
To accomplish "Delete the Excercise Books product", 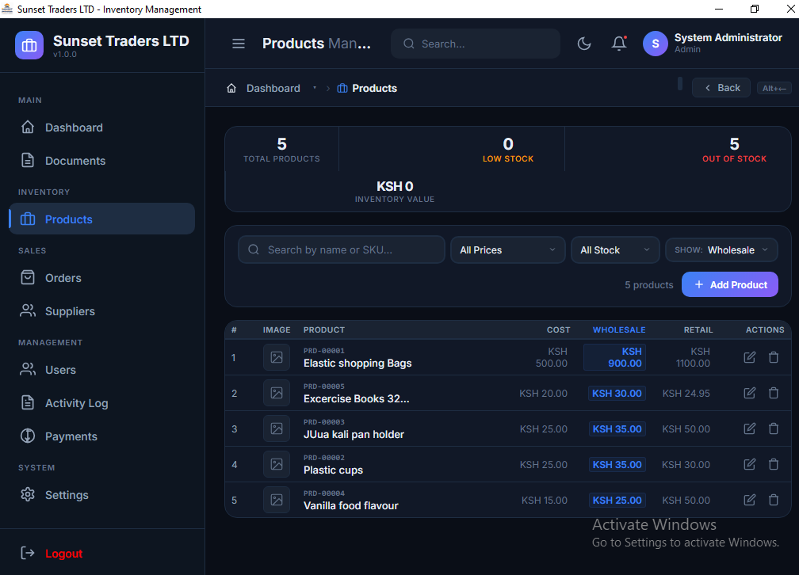I will [x=774, y=393].
